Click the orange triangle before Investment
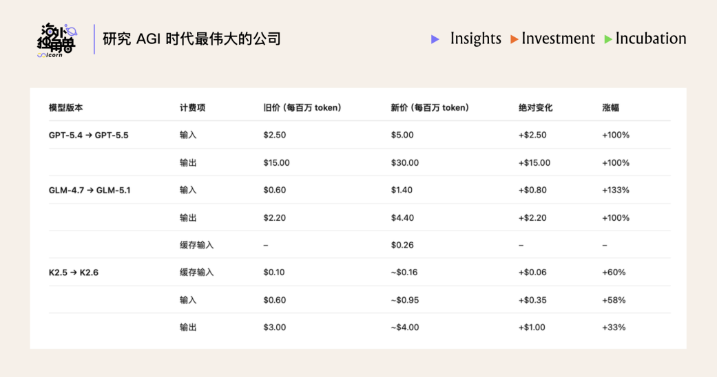The image size is (717, 377). [514, 39]
